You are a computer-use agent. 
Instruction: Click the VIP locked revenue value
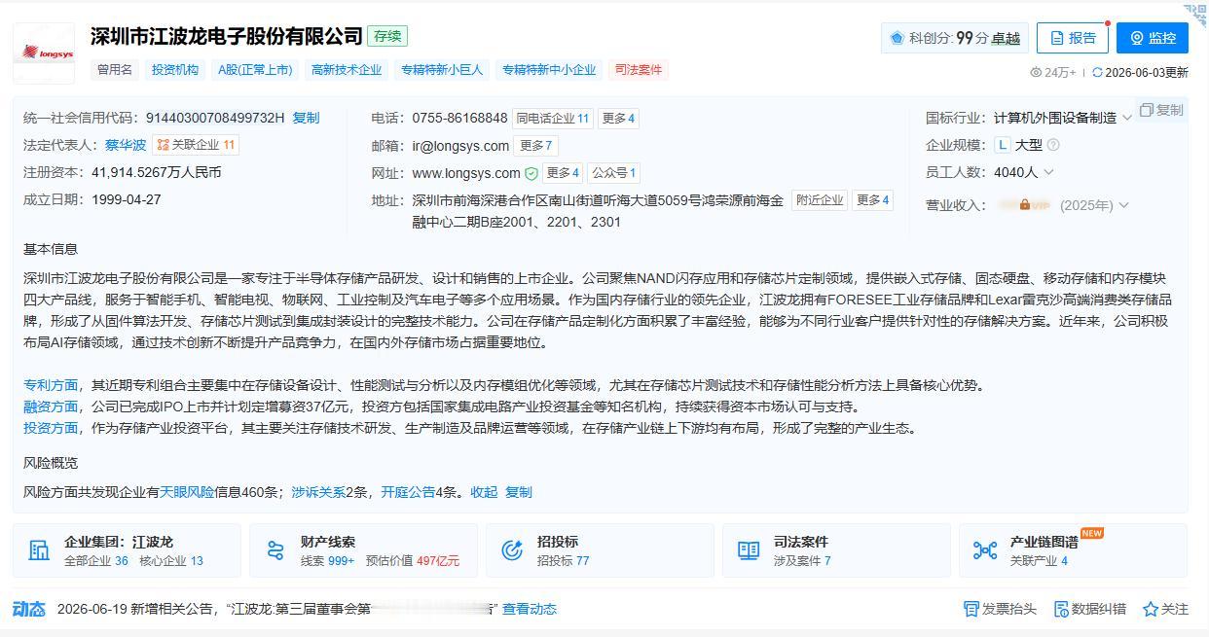point(1024,205)
